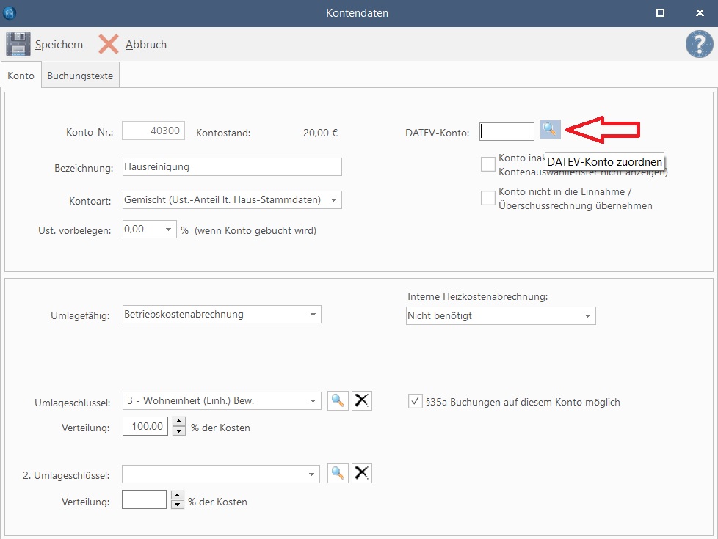Viewport: 718px width, 539px height.
Task: Click the Speichern floppy disk icon
Action: tap(18, 45)
